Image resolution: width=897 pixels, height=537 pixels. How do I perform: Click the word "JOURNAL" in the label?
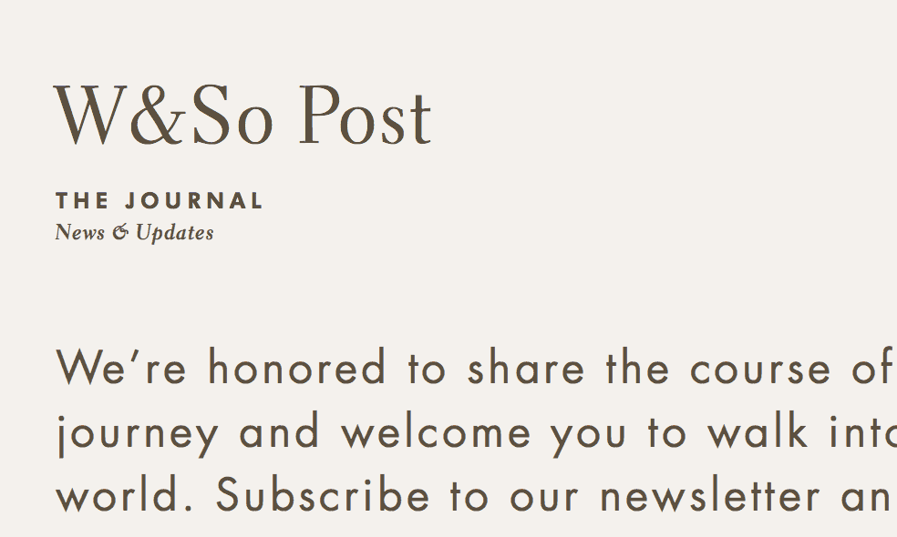(x=194, y=201)
